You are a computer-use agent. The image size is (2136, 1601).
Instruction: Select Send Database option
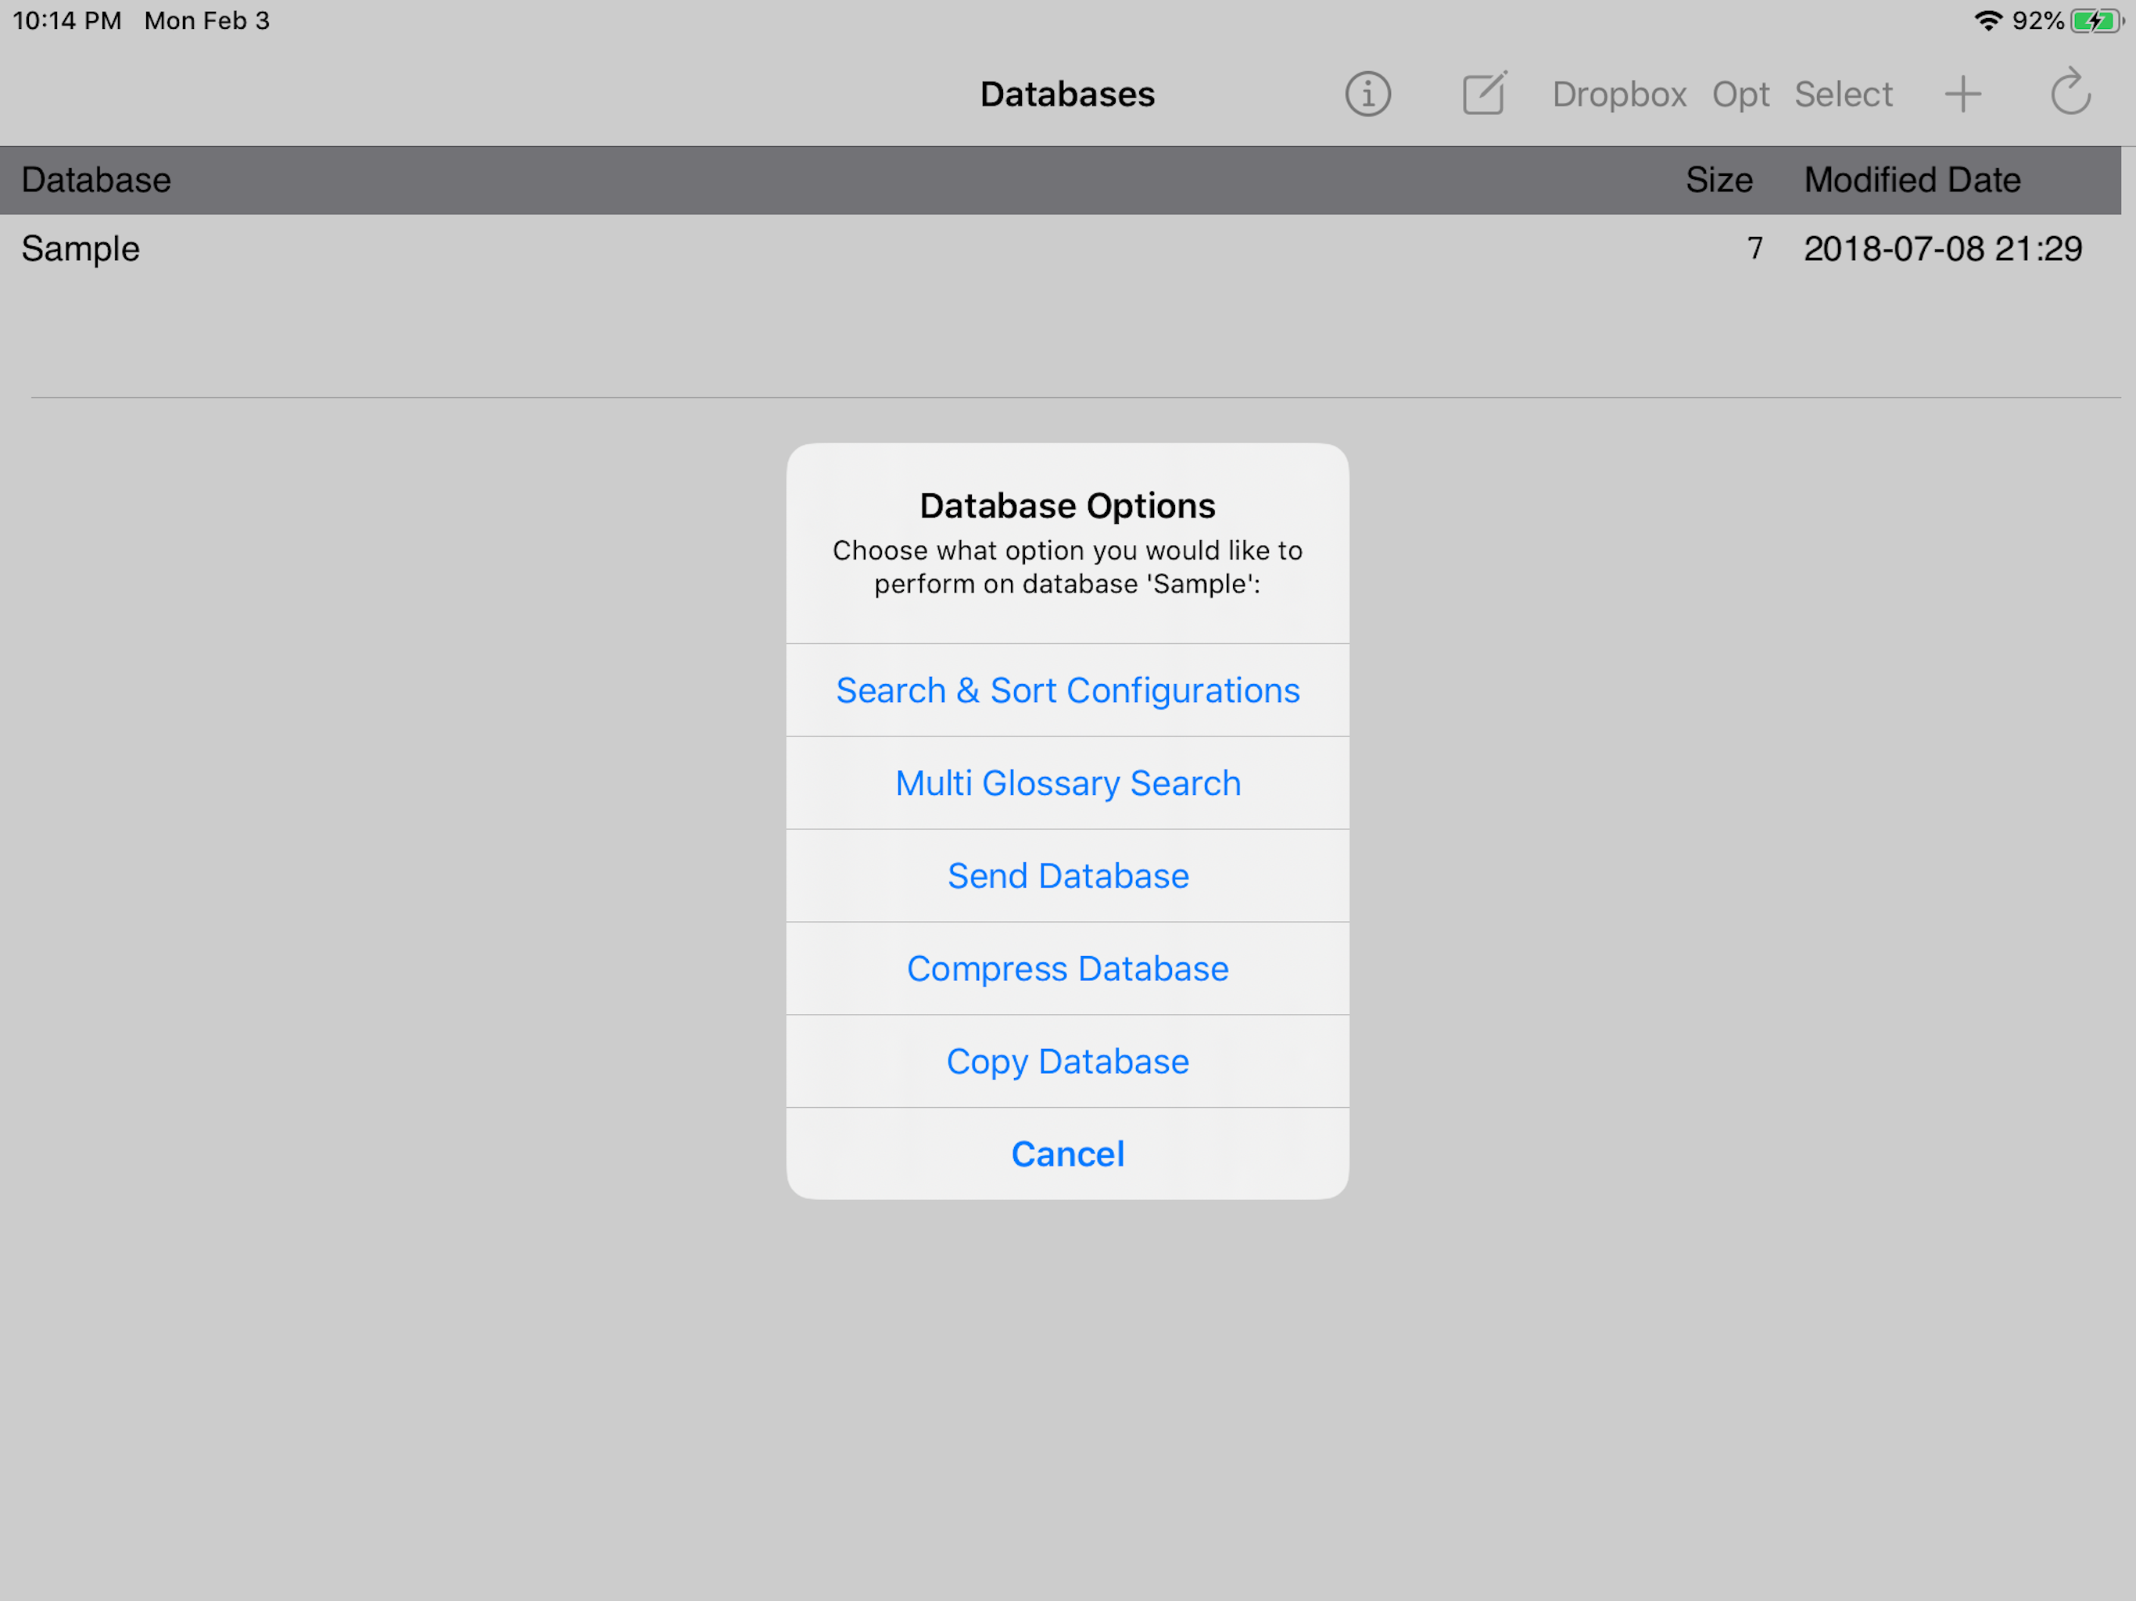(1067, 876)
